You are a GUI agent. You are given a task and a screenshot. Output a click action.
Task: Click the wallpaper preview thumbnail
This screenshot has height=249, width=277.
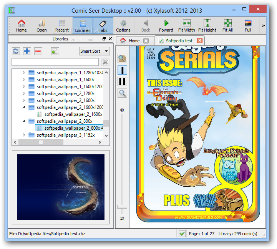click(x=61, y=187)
